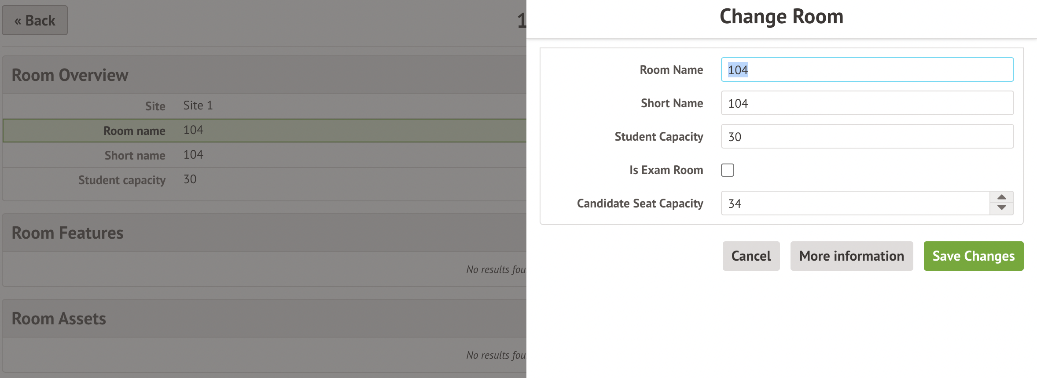Select the Room name row in overview

pos(264,131)
